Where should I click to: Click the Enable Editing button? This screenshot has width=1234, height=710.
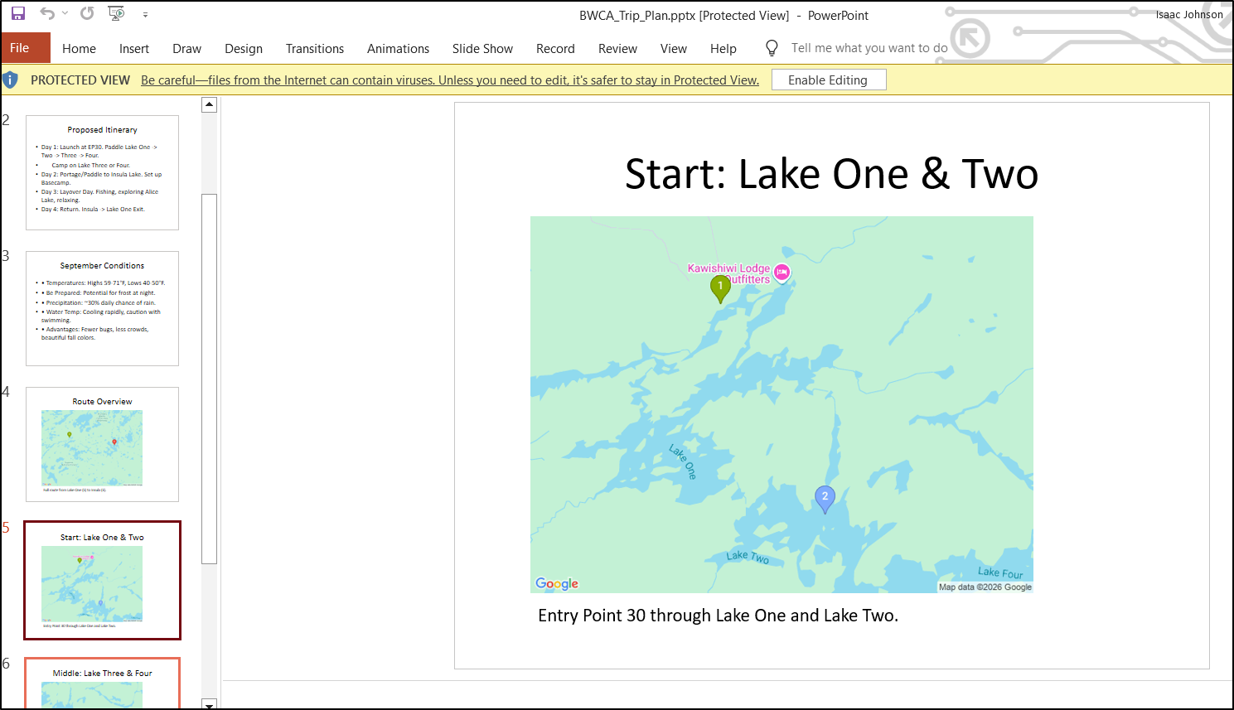828,80
